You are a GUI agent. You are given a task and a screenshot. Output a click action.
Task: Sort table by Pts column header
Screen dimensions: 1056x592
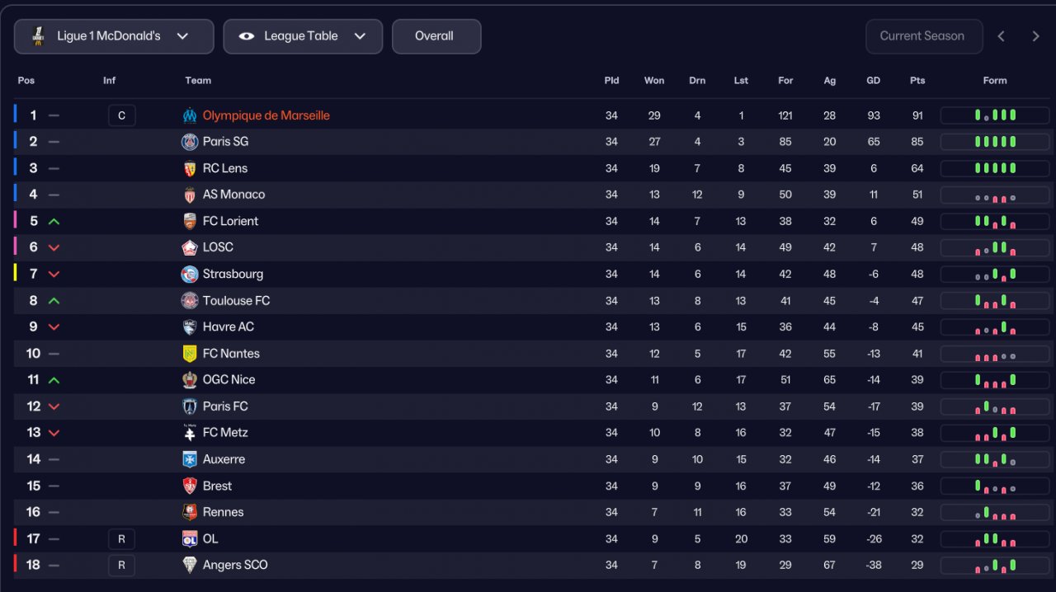click(917, 81)
